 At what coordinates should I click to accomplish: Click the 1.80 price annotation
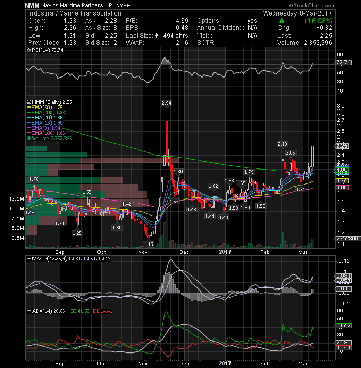178,172
